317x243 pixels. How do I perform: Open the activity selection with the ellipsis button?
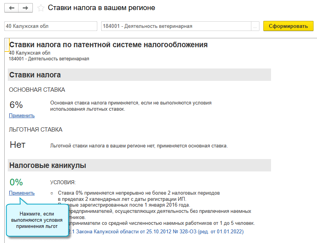[x=255, y=26]
